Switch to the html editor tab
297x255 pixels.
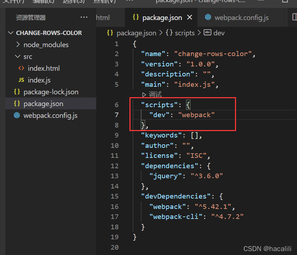coord(103,17)
